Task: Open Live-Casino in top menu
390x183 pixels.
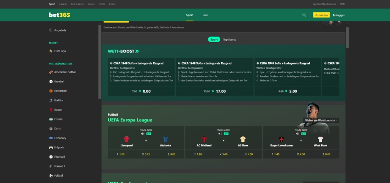Action: [x=77, y=4]
